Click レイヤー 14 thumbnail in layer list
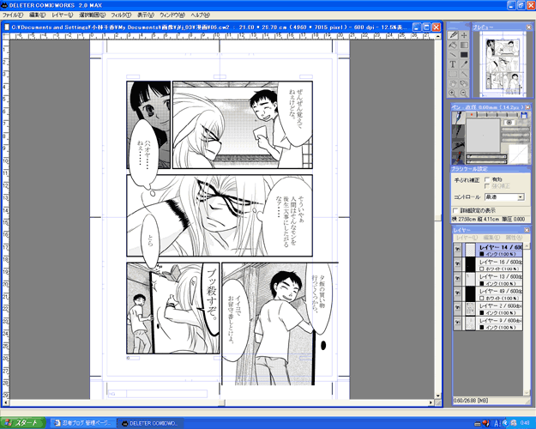This screenshot has height=429, width=536. pyautogui.click(x=471, y=250)
